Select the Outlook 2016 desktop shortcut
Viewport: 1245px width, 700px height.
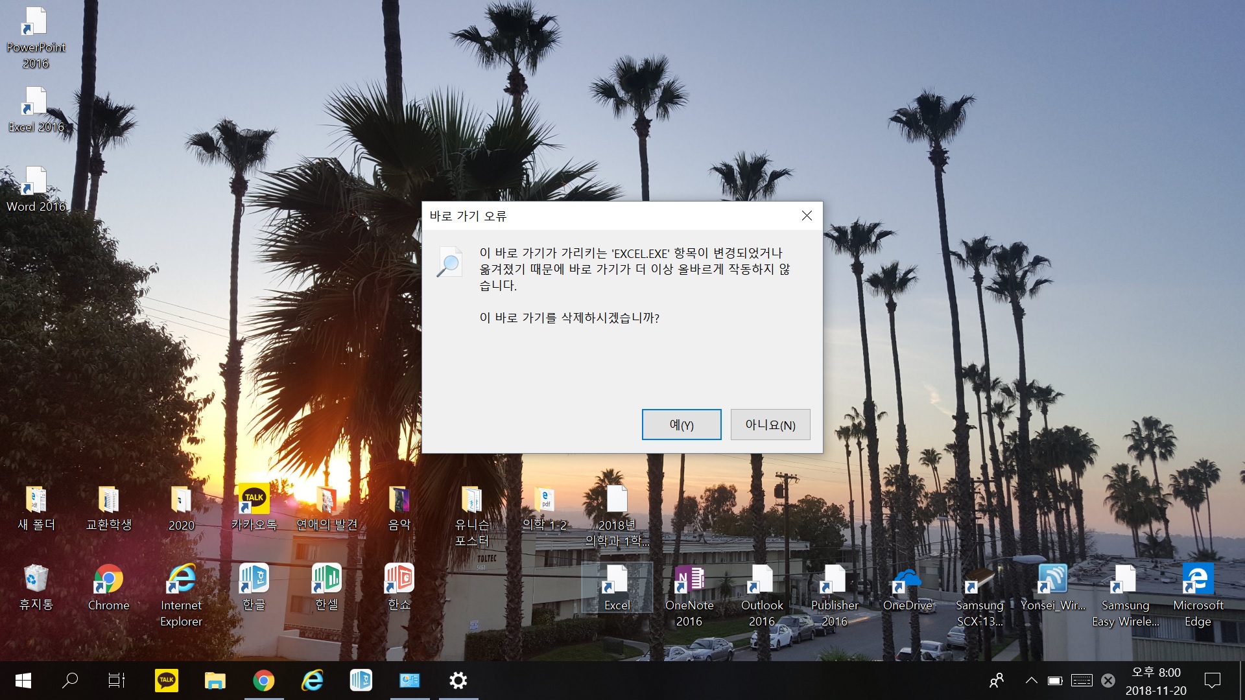click(x=762, y=596)
